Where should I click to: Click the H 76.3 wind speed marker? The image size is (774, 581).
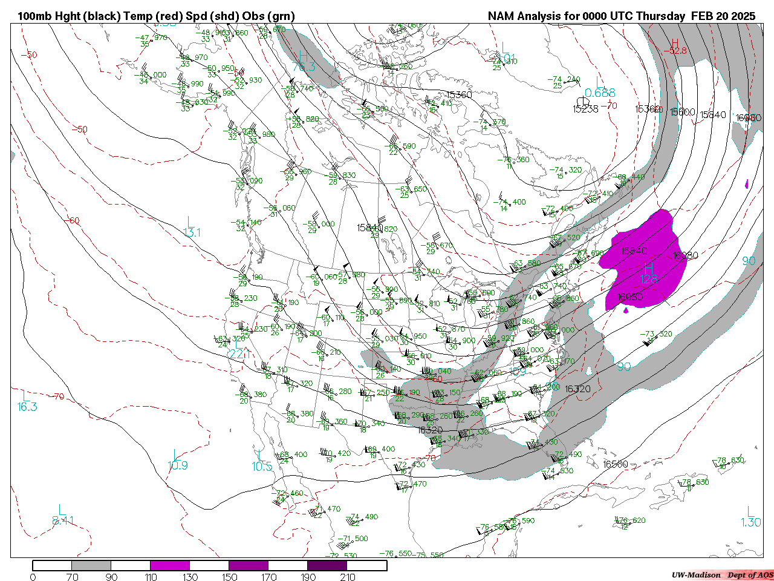click(x=304, y=62)
